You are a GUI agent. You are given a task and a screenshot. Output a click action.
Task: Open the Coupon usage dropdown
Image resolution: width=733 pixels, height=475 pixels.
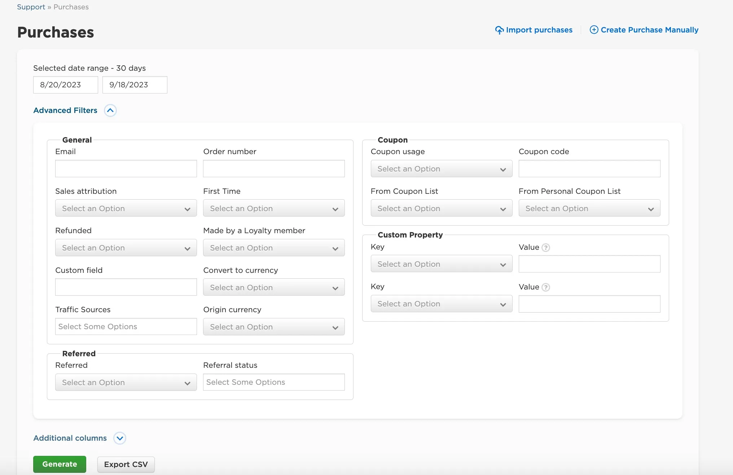point(442,169)
